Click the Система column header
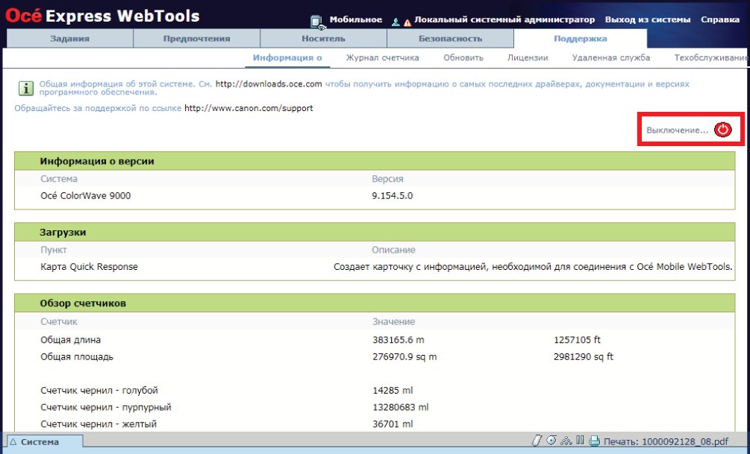This screenshot has height=454, width=750. click(59, 179)
